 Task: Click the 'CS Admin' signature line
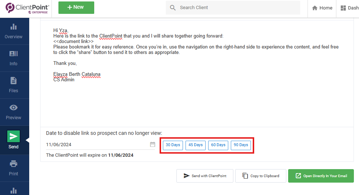[64, 80]
